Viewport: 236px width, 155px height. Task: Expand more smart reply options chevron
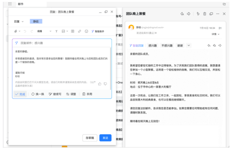point(189,45)
